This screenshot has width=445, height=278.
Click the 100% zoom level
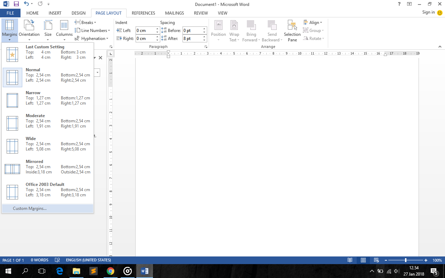tap(437, 260)
